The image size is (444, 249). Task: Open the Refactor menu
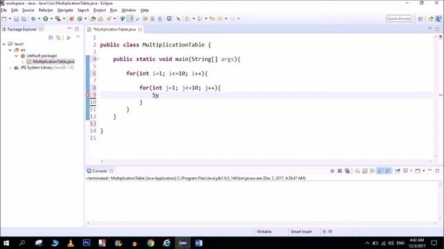(46, 10)
